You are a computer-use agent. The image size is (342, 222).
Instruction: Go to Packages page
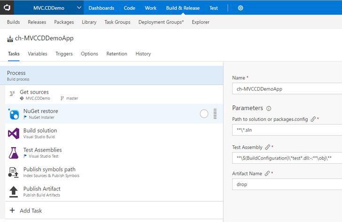pos(64,22)
